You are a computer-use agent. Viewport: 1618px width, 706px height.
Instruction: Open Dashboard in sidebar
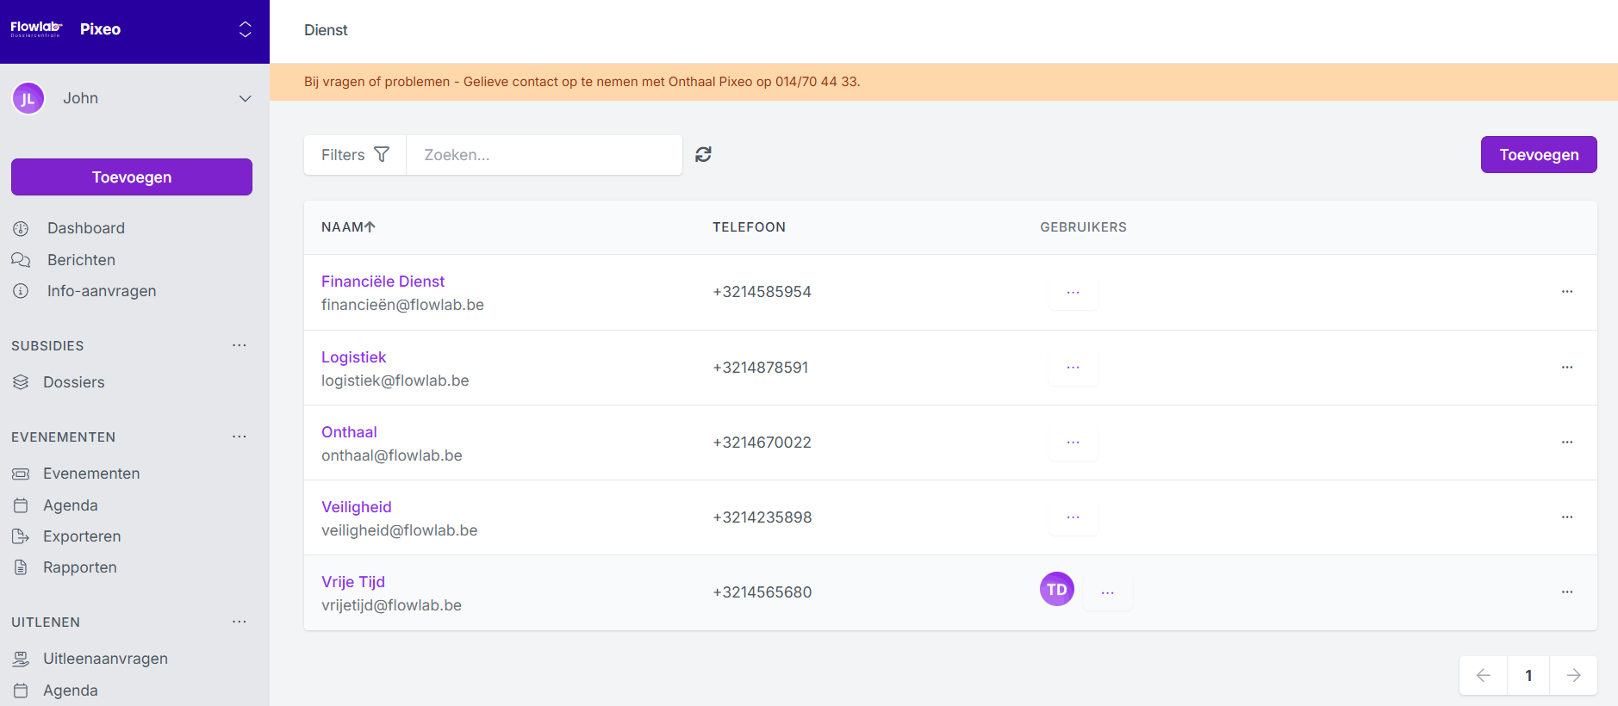tap(85, 228)
